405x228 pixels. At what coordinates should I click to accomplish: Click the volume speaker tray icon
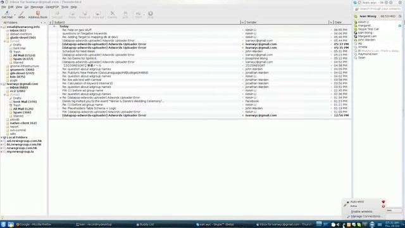(x=338, y=225)
